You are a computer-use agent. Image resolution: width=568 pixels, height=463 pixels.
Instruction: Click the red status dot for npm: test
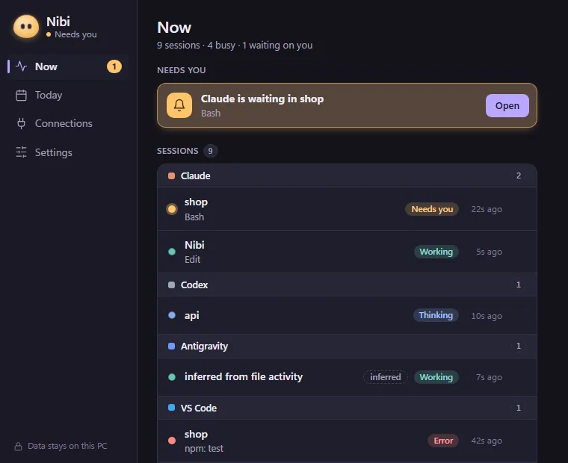coord(172,441)
